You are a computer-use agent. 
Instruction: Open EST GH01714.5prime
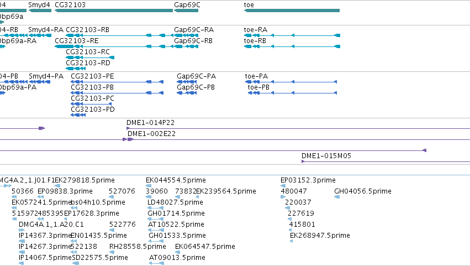click(x=176, y=213)
